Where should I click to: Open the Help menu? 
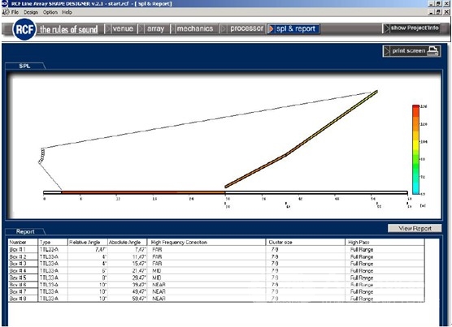coord(67,12)
